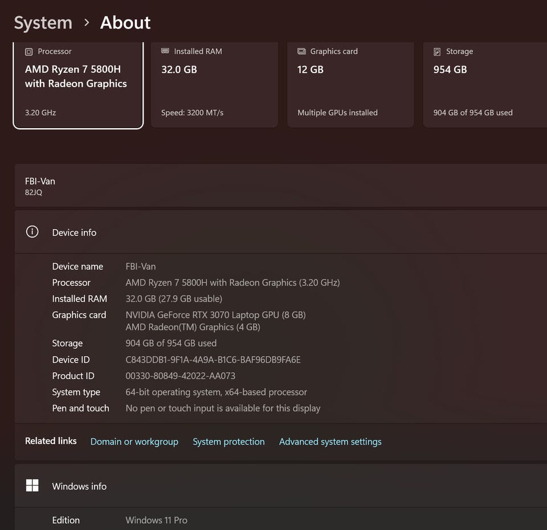547x530 pixels.
Task: Select the Processor card
Action: click(78, 85)
